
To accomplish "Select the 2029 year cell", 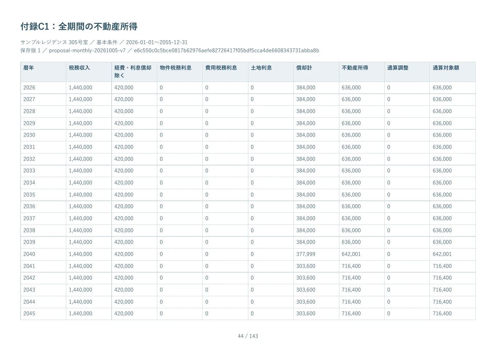I will [x=43, y=123].
